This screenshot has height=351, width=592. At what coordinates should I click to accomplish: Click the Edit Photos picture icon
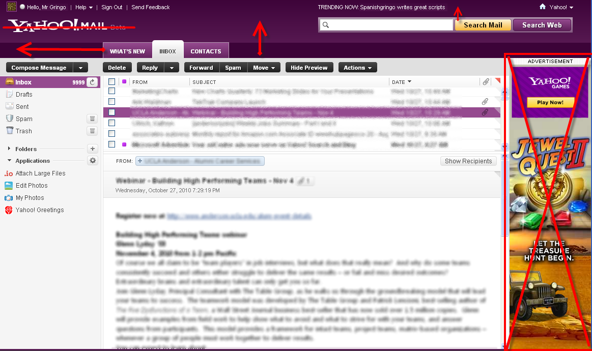pyautogui.click(x=9, y=186)
